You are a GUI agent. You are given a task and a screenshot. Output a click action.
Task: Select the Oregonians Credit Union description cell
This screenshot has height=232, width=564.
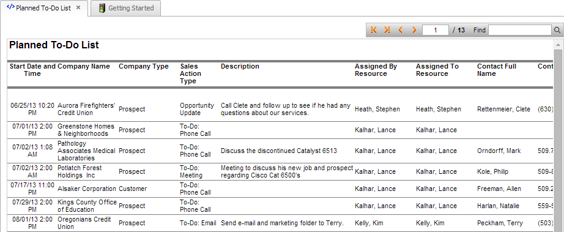pyautogui.click(x=283, y=223)
